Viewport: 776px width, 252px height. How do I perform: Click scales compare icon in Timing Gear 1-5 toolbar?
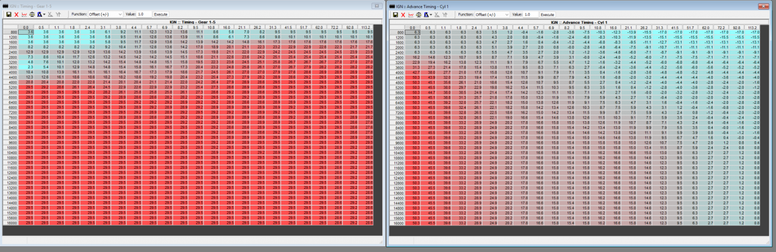(32, 14)
